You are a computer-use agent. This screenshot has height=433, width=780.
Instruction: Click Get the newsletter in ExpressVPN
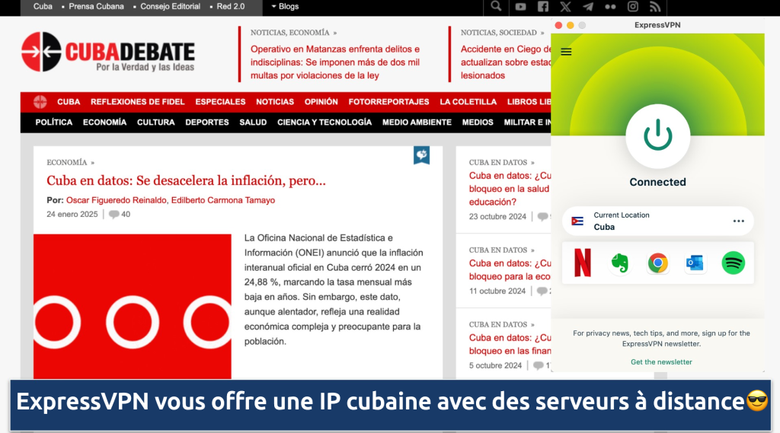pyautogui.click(x=661, y=362)
